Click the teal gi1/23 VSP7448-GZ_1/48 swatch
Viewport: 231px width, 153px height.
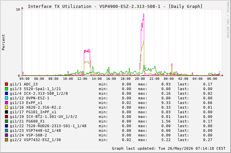point(6,130)
